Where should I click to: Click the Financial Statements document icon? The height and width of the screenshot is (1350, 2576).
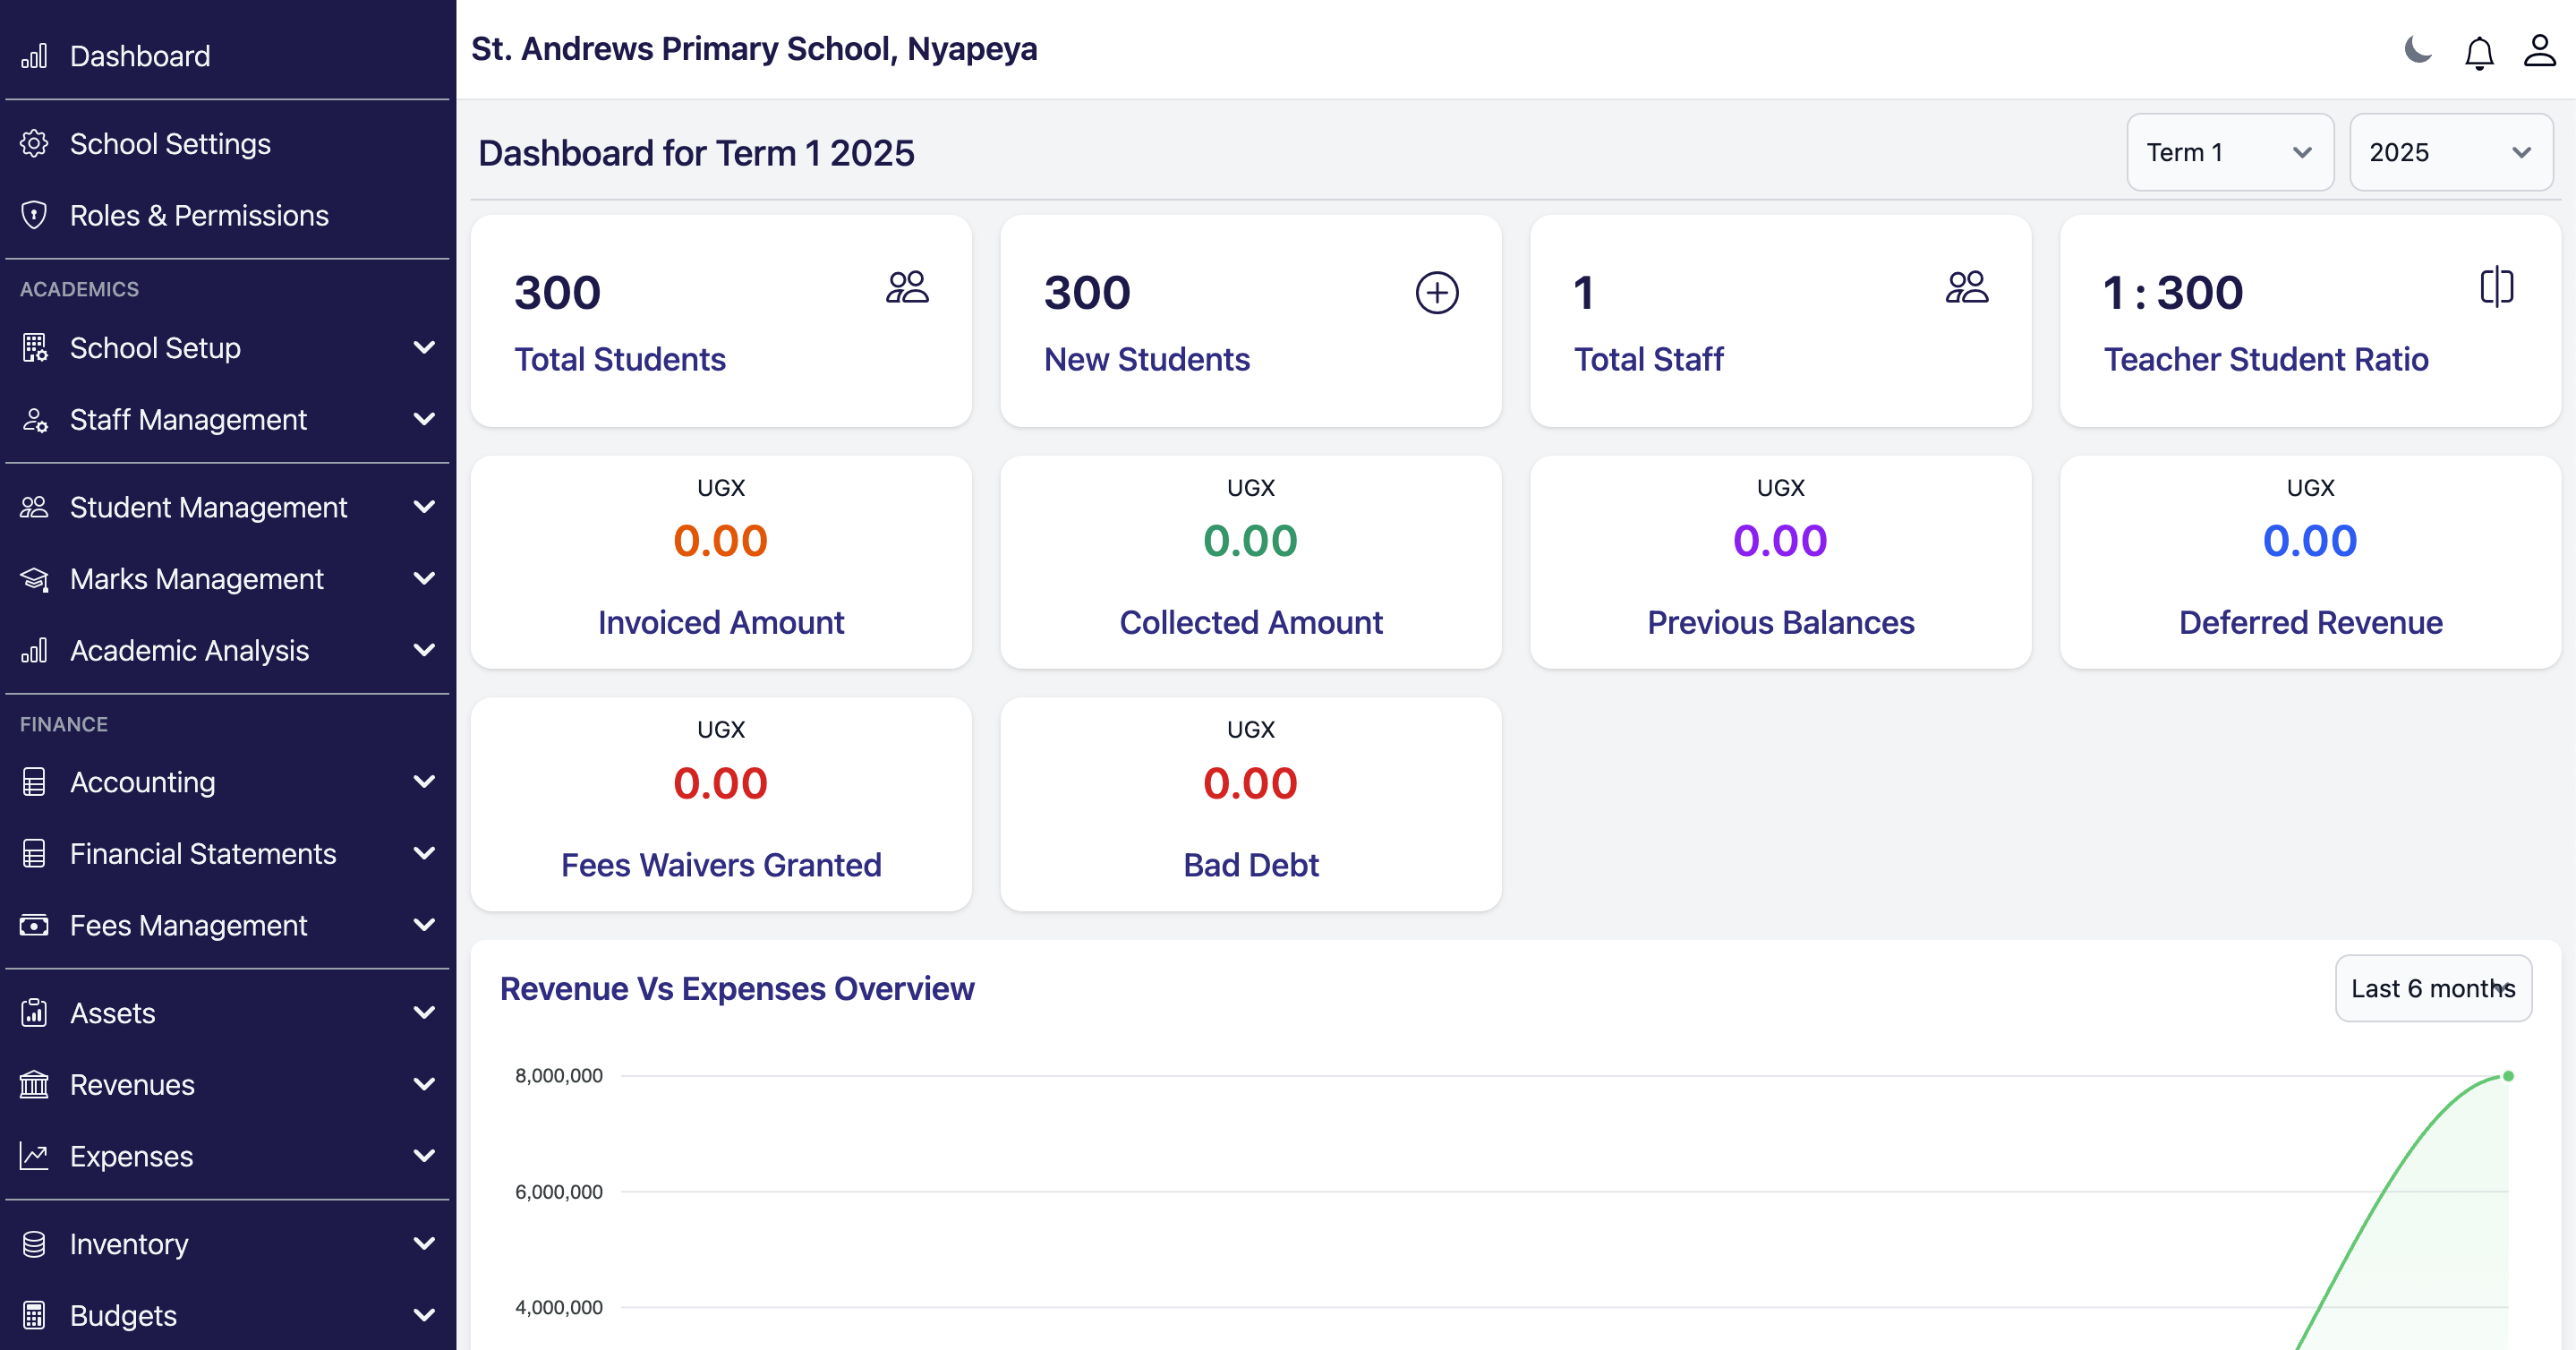click(34, 854)
